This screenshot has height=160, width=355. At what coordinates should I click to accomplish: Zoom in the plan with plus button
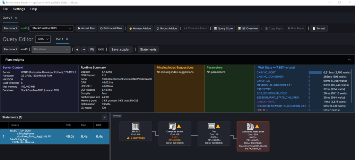pyautogui.click(x=77, y=49)
